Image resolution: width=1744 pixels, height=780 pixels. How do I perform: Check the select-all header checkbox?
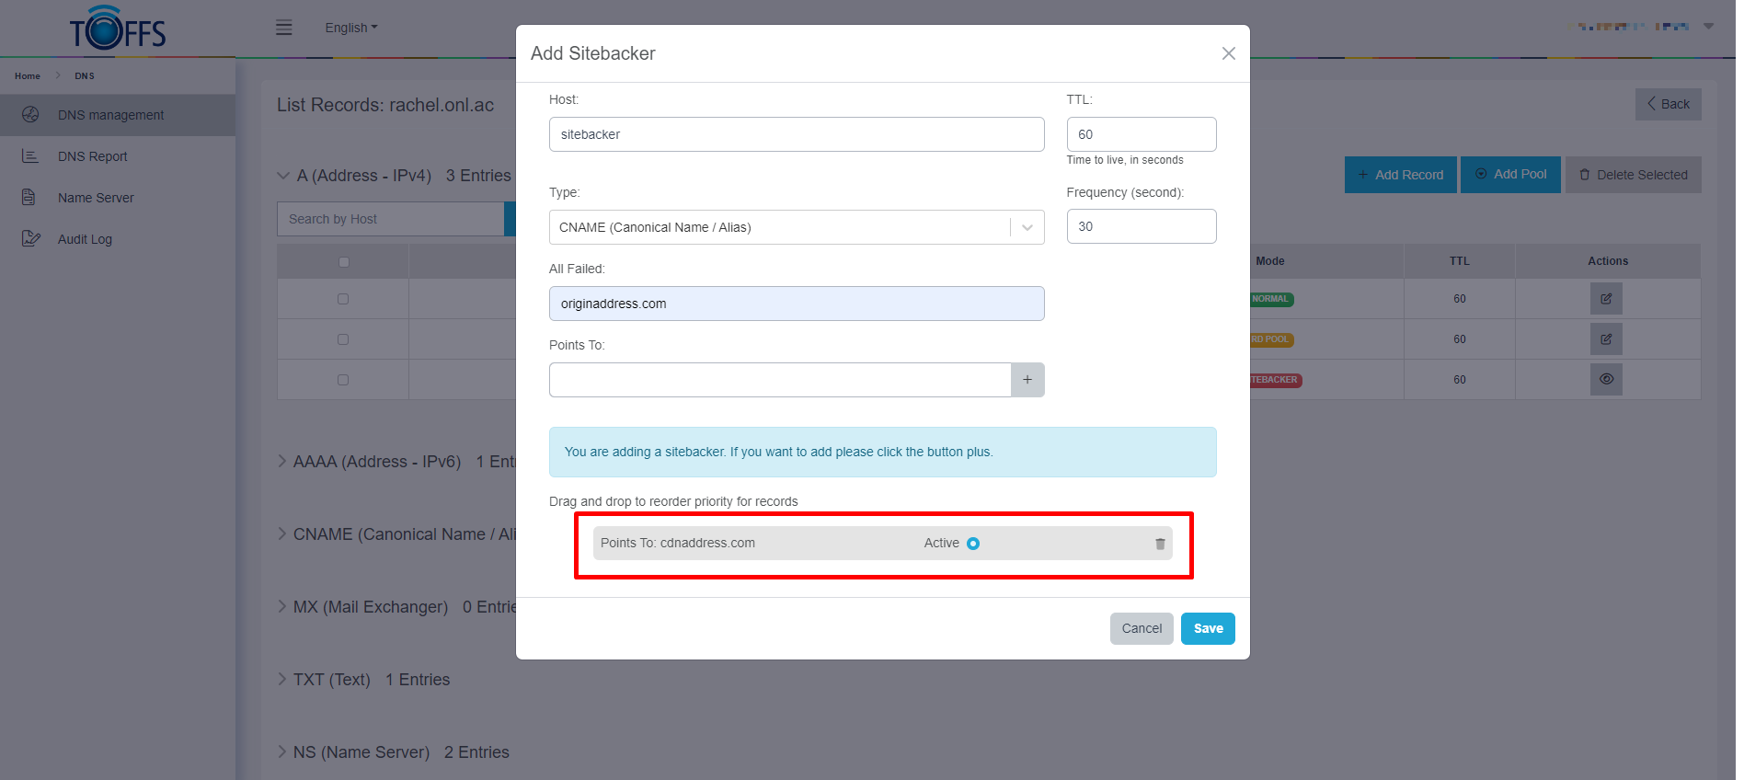pyautogui.click(x=343, y=262)
